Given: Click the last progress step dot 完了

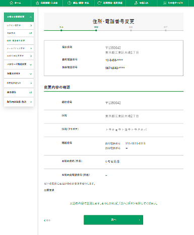Looking at the screenshot, I should tap(166, 30).
